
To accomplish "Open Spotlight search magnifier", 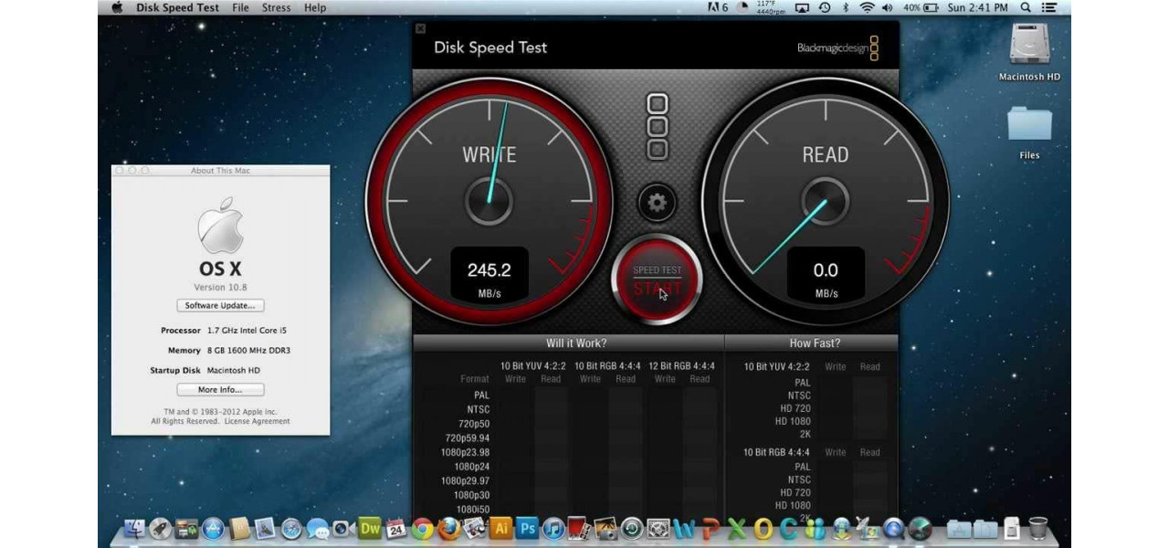I will 1026,7.
